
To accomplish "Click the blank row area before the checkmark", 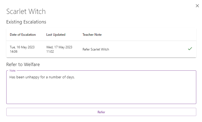I will pyautogui.click(x=147, y=49).
